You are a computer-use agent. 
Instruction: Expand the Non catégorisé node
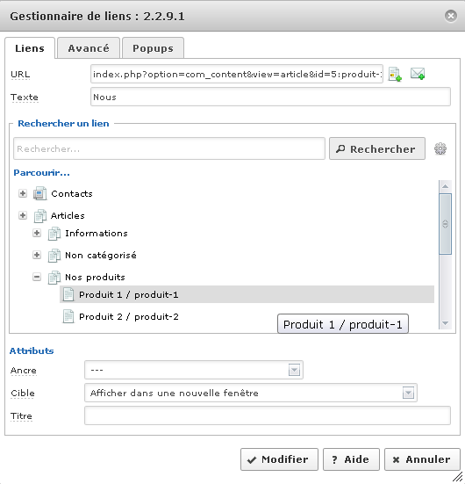[x=37, y=255]
